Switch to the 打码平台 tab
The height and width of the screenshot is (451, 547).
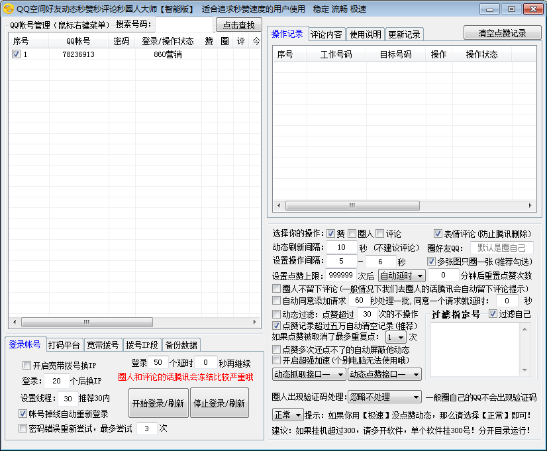pyautogui.click(x=64, y=345)
